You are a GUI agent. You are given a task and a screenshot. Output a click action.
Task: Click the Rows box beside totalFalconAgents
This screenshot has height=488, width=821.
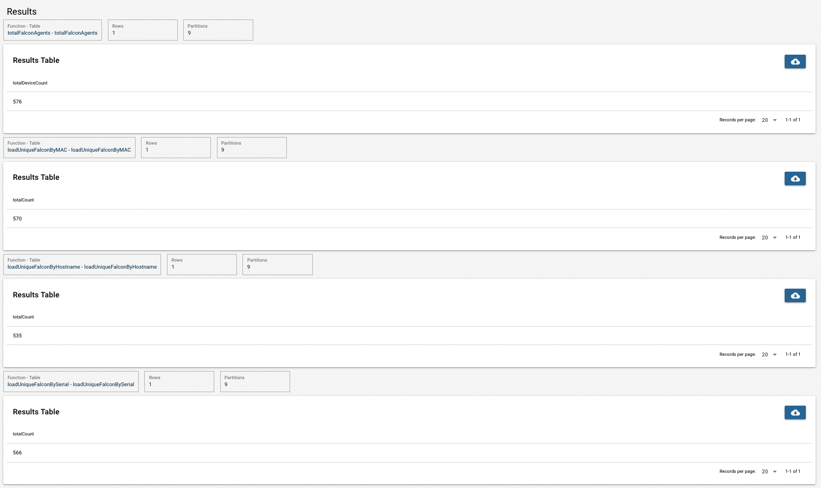pyautogui.click(x=143, y=30)
